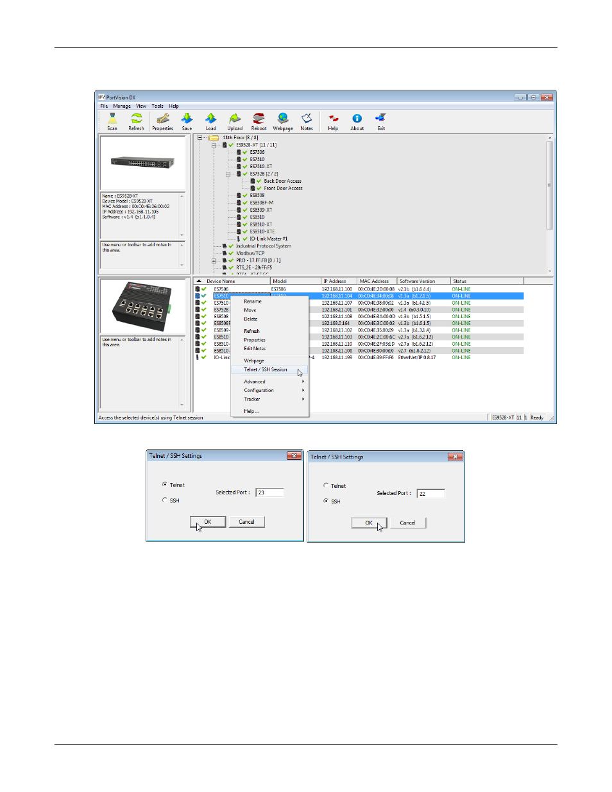This screenshot has height=792, width=612.
Task: Open the Webpage toolbar icon
Action: click(x=282, y=120)
